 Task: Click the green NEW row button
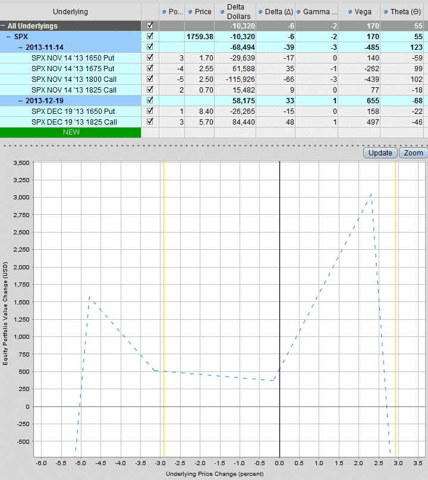[71, 132]
